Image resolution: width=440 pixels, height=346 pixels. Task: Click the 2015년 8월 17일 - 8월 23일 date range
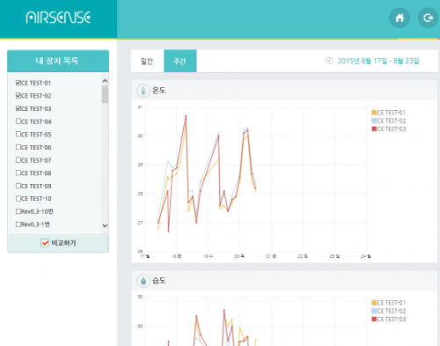coord(378,61)
